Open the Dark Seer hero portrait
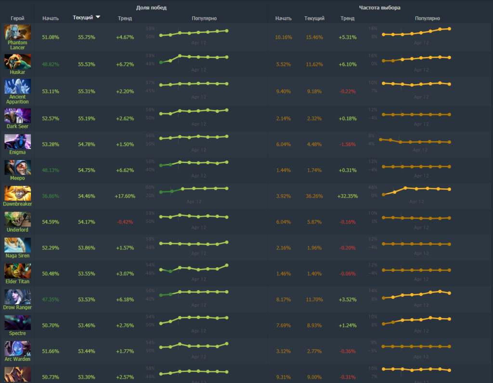 (18, 116)
